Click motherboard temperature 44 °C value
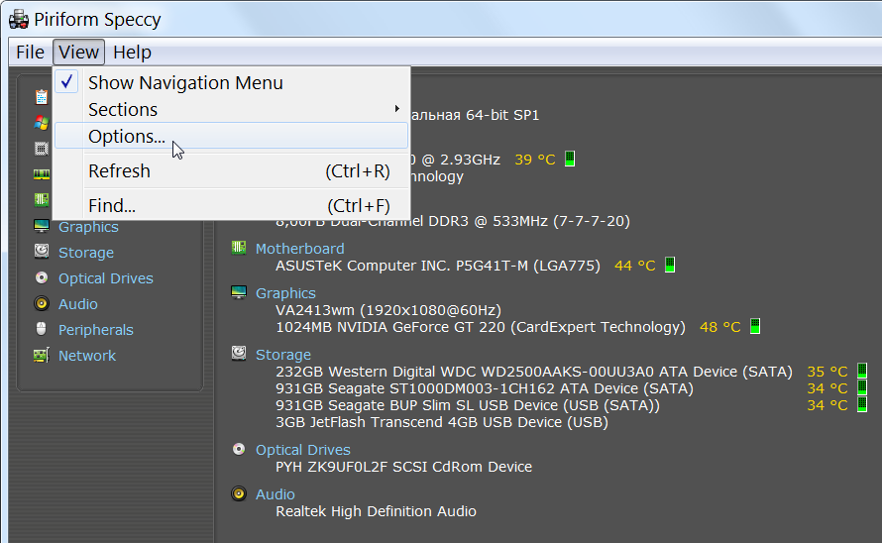Image resolution: width=882 pixels, height=543 pixels. click(x=635, y=266)
